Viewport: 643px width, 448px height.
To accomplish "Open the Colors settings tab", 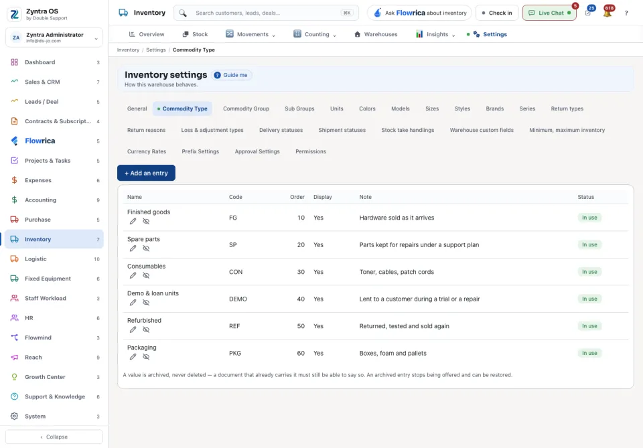I will pos(367,108).
